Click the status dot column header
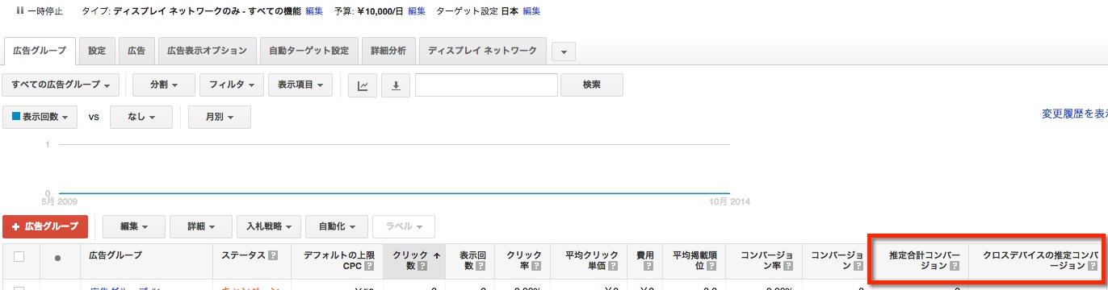This screenshot has width=1108, height=290. 57,258
